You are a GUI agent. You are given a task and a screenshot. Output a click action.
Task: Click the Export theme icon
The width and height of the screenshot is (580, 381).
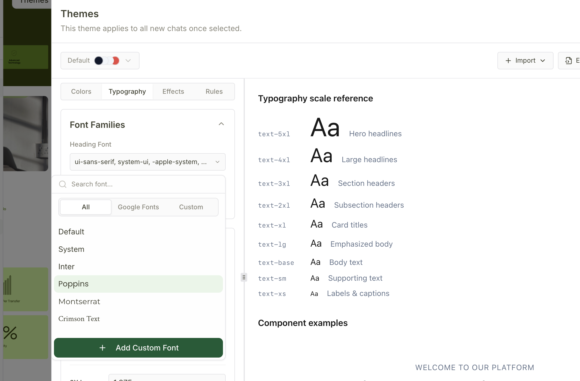point(569,61)
